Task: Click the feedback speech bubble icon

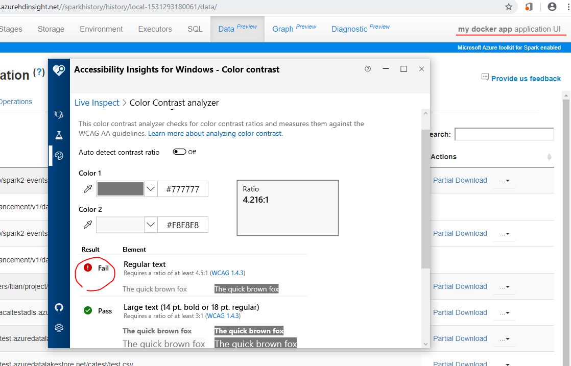Action: coord(485,77)
